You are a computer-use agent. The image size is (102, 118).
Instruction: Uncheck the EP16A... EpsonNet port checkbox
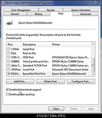[x=9, y=74]
